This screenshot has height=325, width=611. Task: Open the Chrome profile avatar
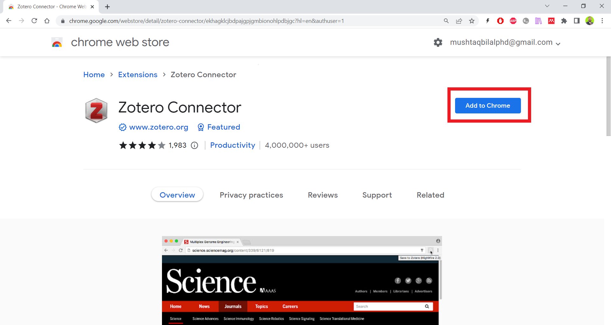pos(590,21)
